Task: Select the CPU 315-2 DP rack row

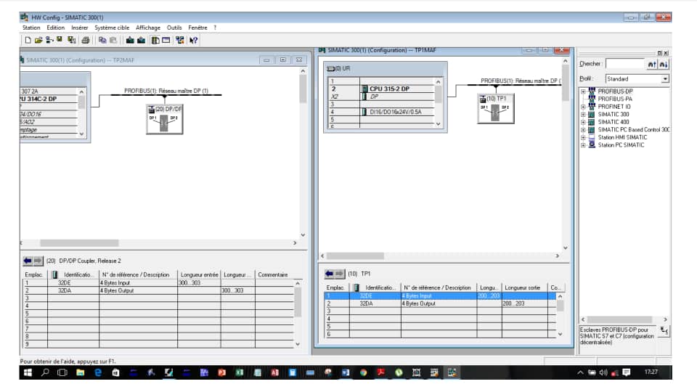Action: coord(389,89)
